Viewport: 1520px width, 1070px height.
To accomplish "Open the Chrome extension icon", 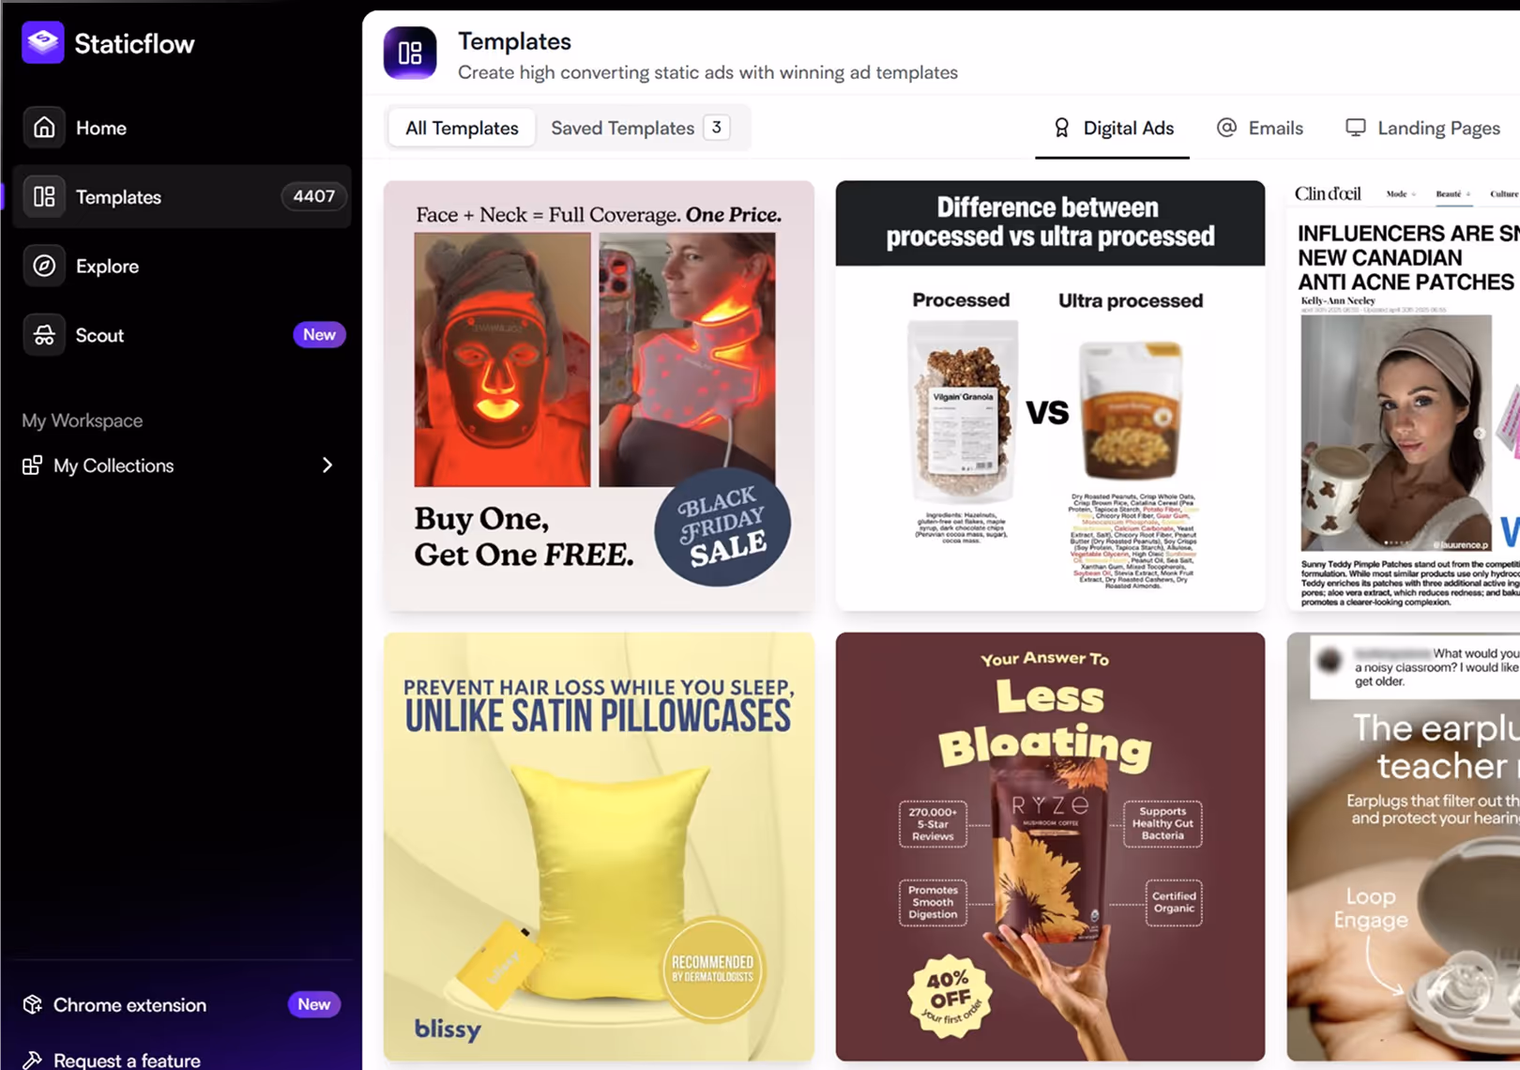I will (x=32, y=1004).
